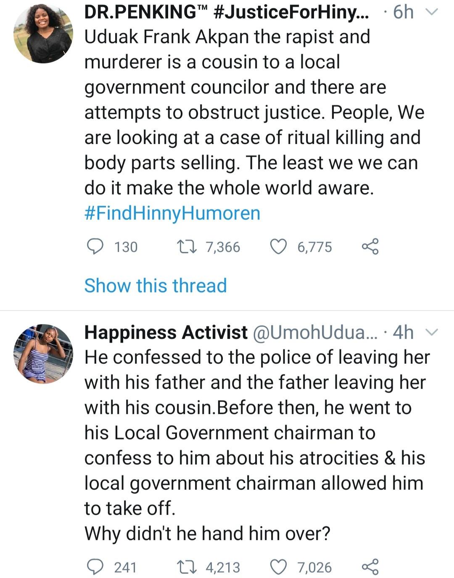454x578 pixels.
Task: Share the DR.PENKING tweet
Action: click(370, 247)
